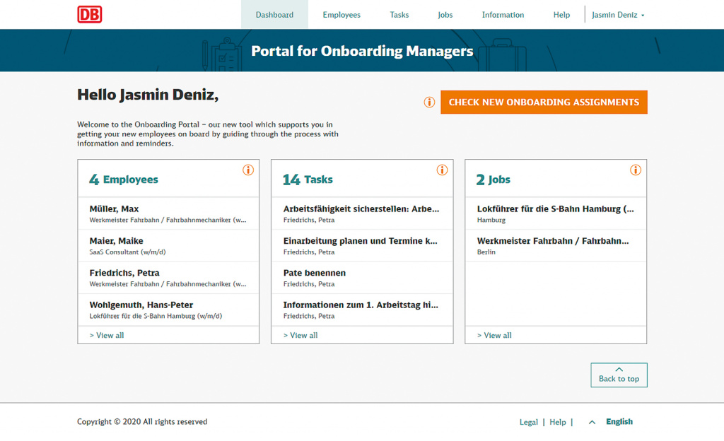
Task: View all tasks link
Action: (300, 336)
